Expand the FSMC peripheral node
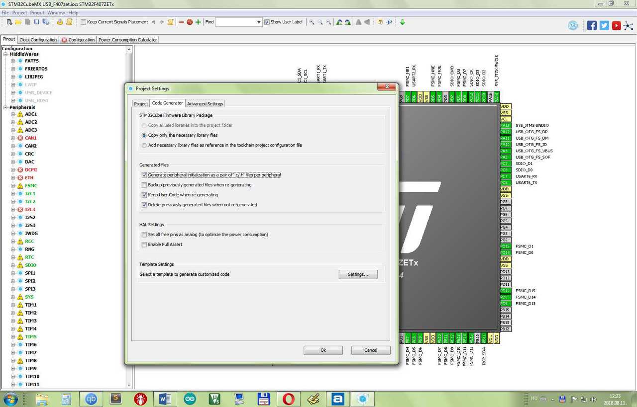Screen dimensions: 637x407 [x=13, y=186]
